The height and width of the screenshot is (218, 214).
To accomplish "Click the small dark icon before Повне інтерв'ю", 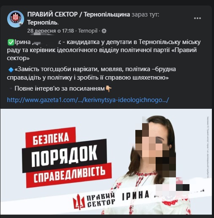I will tap(11, 89).
